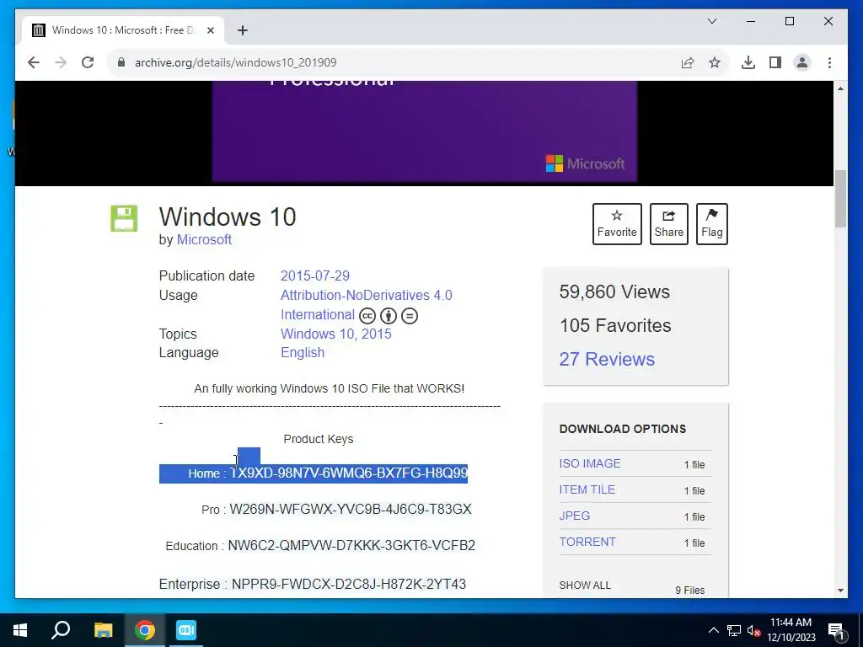Reload the archive.org page

click(88, 62)
